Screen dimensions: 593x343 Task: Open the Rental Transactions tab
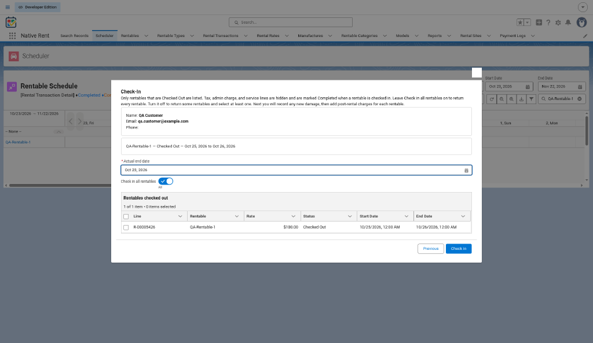221,36
